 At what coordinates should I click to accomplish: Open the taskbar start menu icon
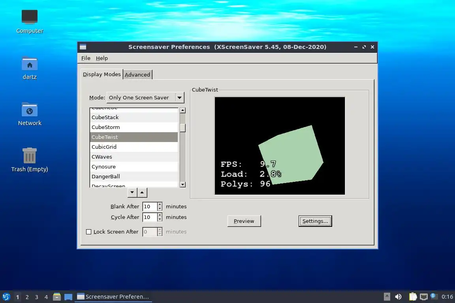6,297
